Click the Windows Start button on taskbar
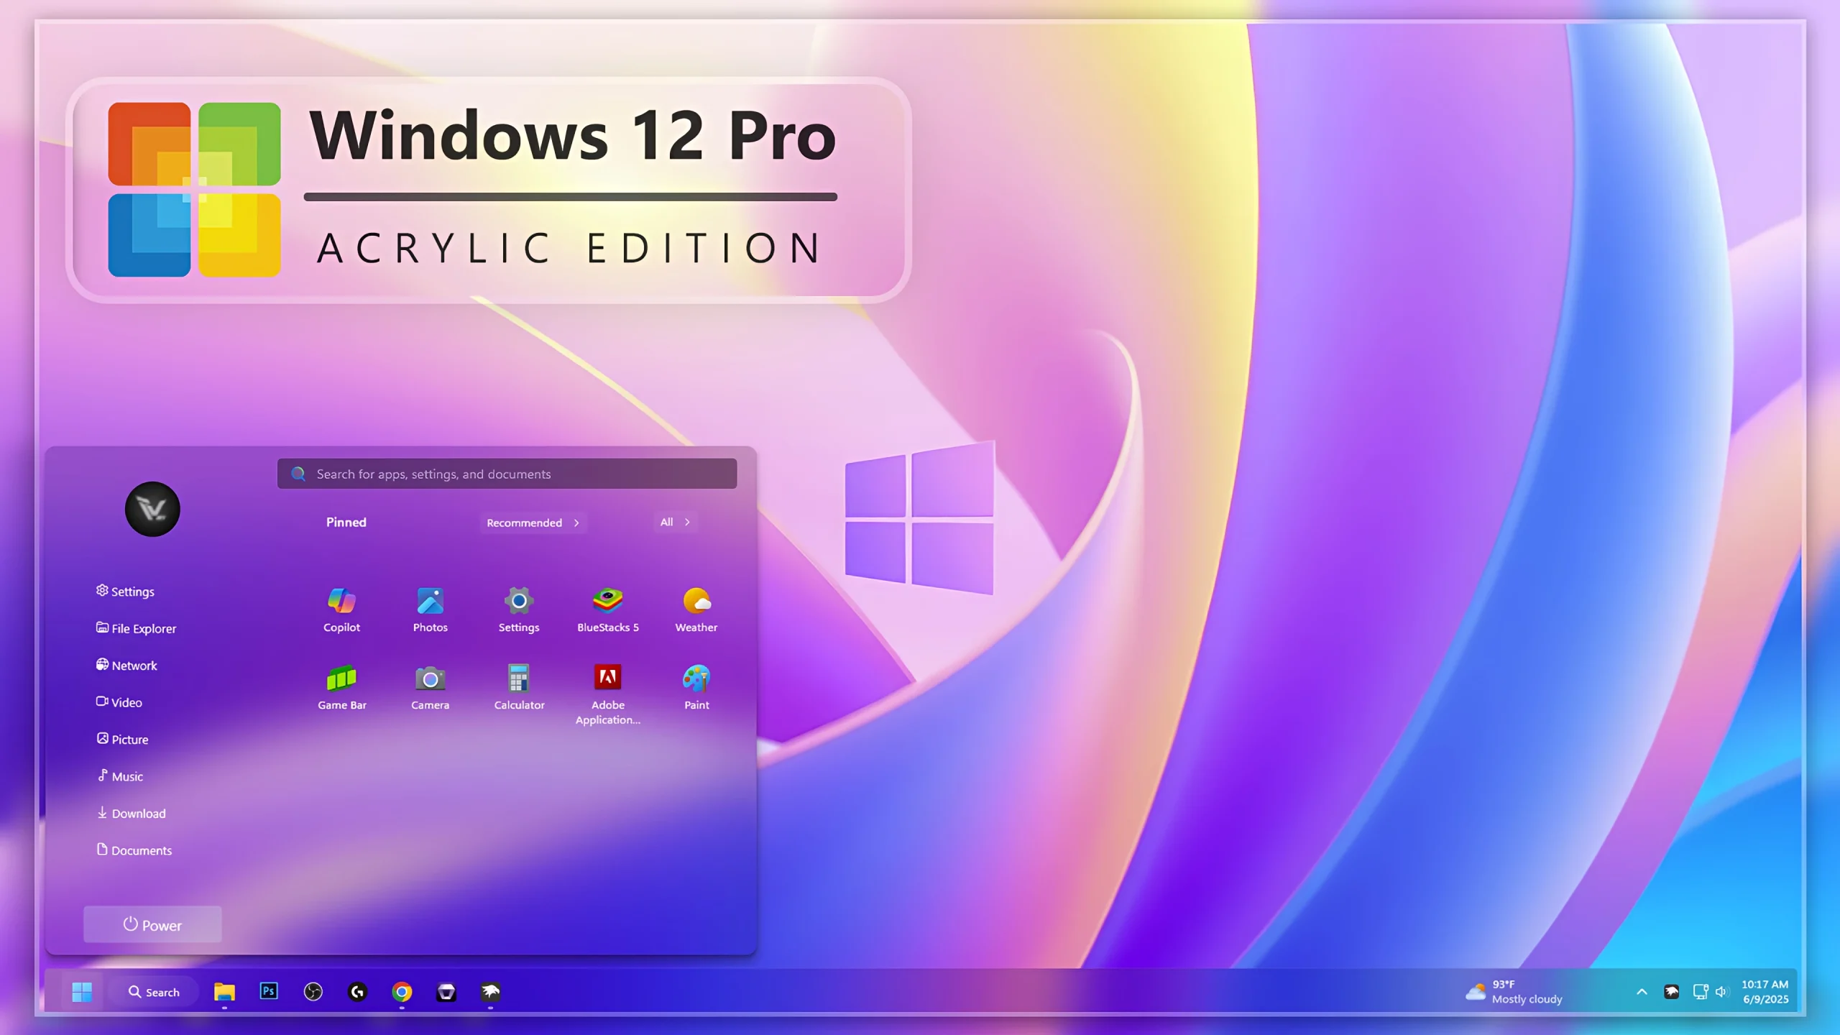 tap(82, 992)
